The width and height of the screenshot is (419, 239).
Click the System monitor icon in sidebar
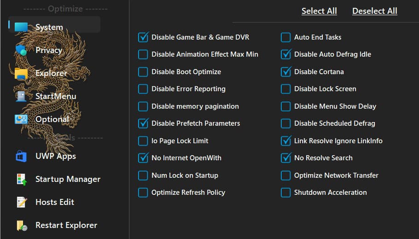tap(21, 27)
